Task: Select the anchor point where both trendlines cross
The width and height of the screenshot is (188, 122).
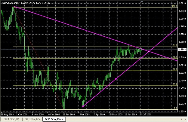Action: click(x=149, y=51)
